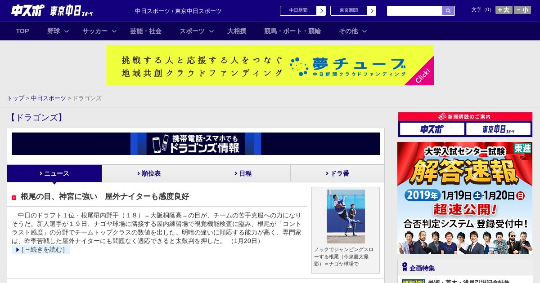Go to TOP in the navigation bar
The height and width of the screenshot is (283, 540).
click(x=22, y=31)
